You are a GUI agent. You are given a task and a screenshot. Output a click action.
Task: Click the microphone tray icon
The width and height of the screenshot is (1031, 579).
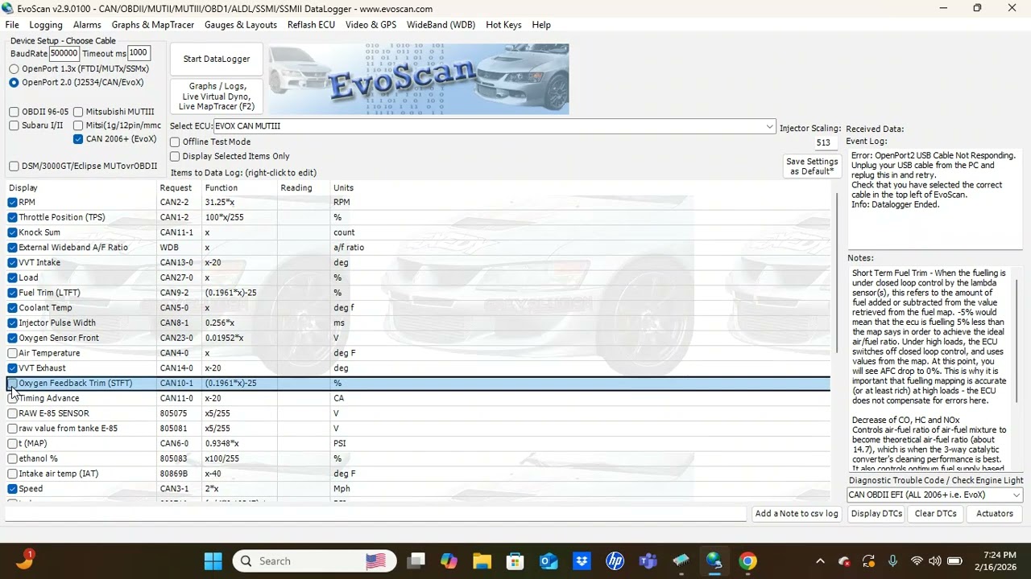[892, 561]
